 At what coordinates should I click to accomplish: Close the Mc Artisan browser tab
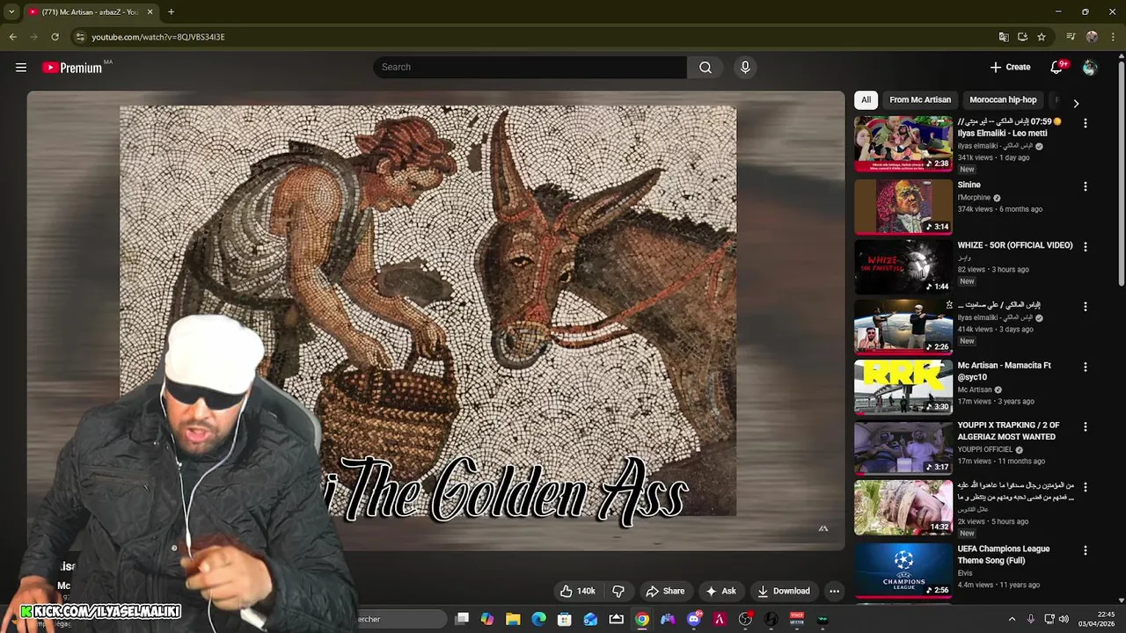pyautogui.click(x=150, y=12)
